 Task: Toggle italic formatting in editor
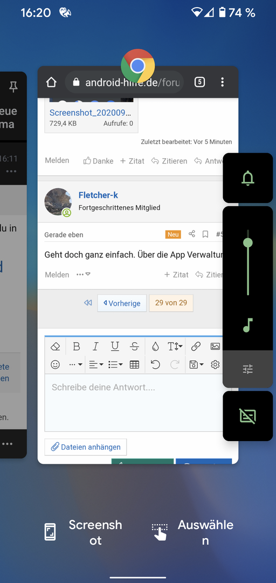[x=95, y=347]
